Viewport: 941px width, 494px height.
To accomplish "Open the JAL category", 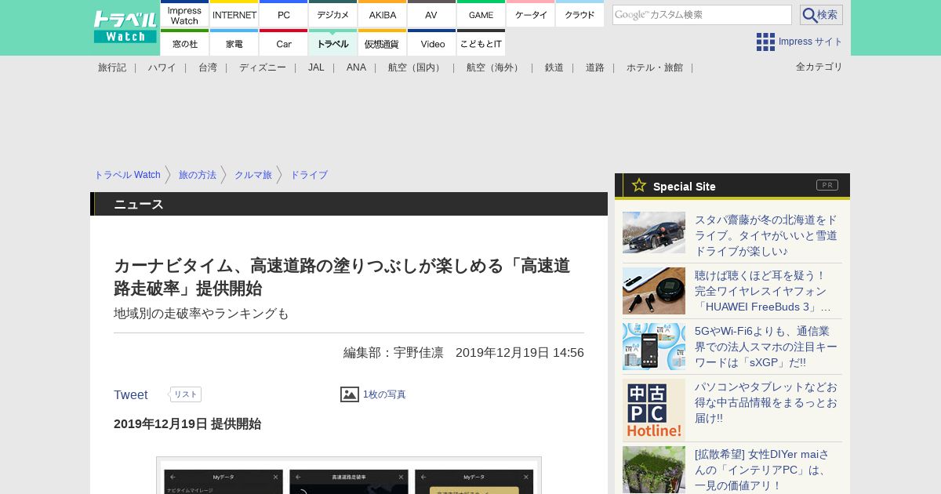I will coord(316,67).
